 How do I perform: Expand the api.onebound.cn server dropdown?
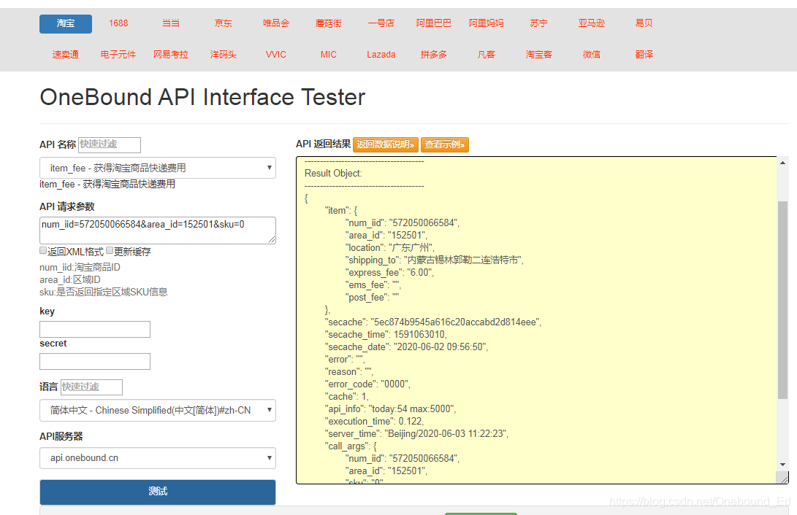pos(158,458)
